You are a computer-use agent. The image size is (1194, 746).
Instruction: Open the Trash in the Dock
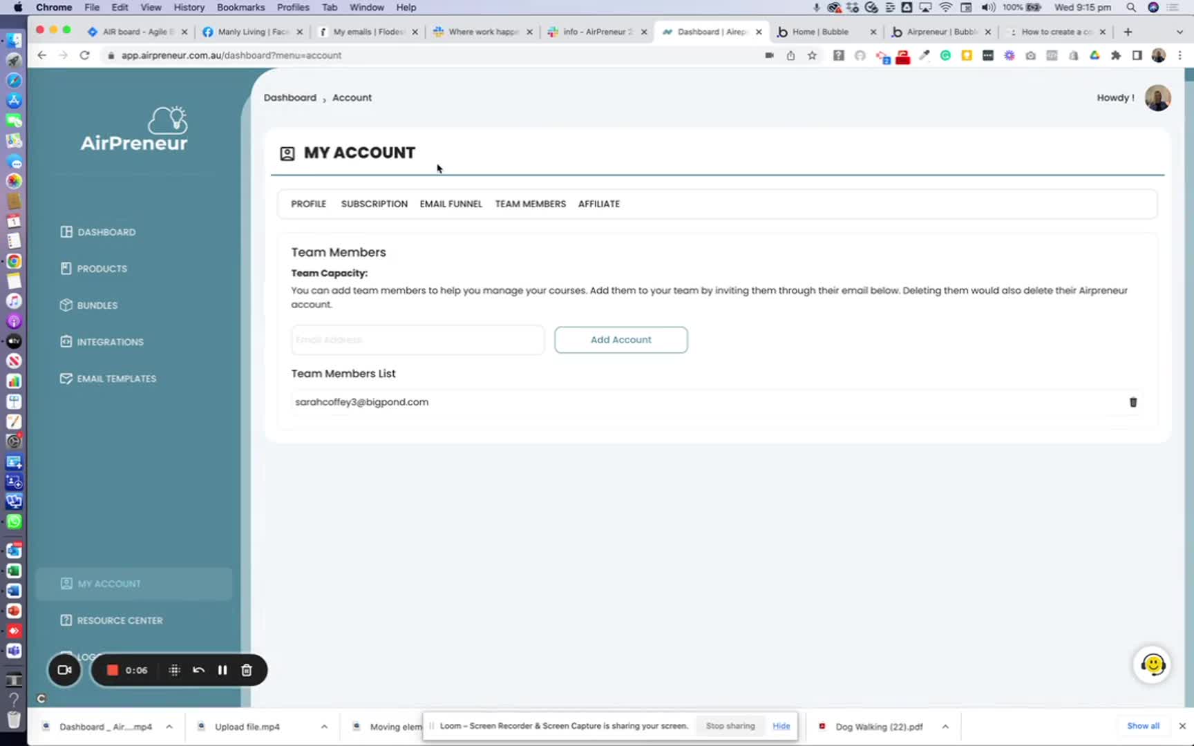pyautogui.click(x=13, y=718)
